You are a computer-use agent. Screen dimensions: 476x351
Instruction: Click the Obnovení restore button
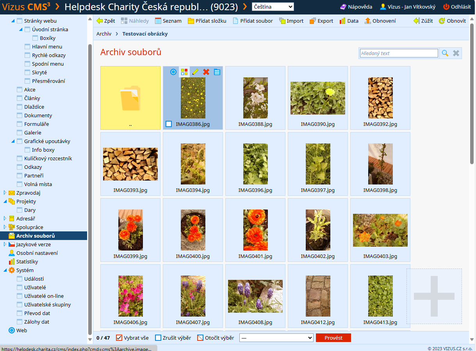[x=380, y=21]
